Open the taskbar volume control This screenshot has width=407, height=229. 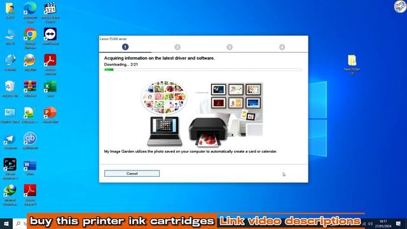pyautogui.click(x=370, y=224)
